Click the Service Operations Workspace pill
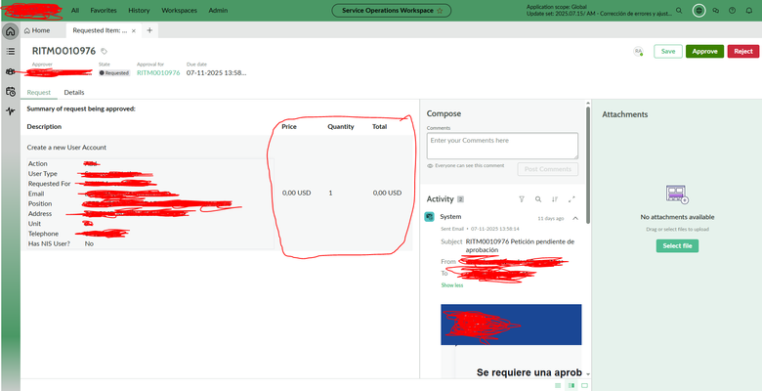Image resolution: width=762 pixels, height=391 pixels. 391,10
